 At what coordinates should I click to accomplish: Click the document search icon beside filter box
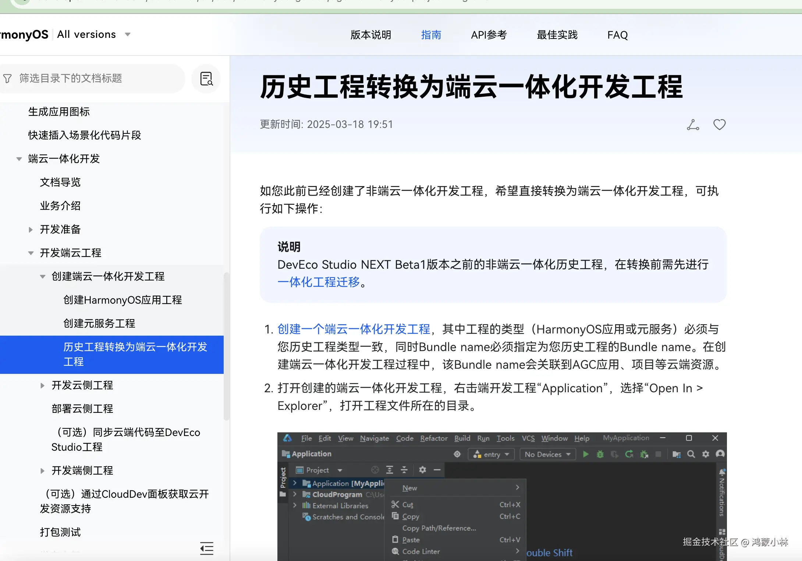coord(206,79)
